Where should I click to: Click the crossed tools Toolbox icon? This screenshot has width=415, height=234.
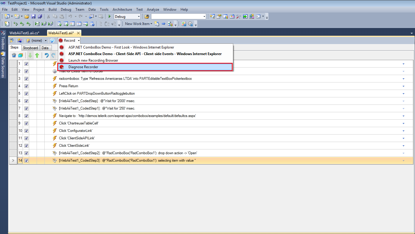point(239,16)
